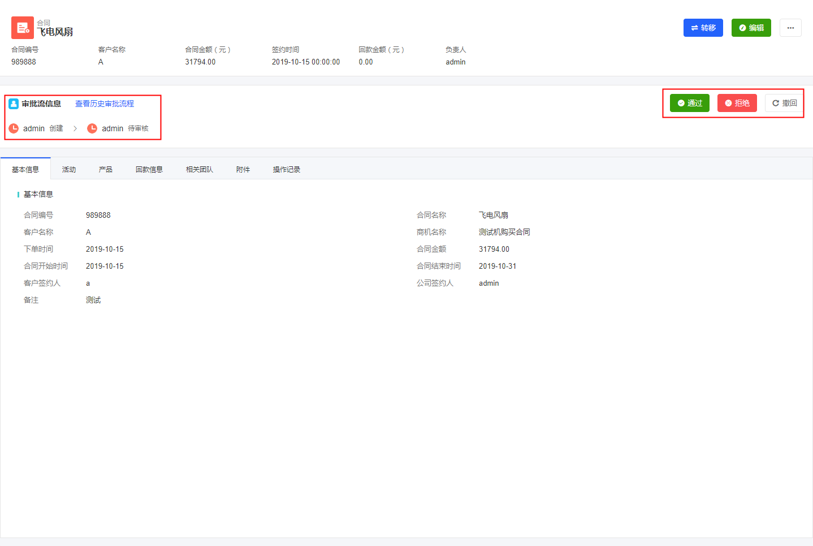Open the 回款信息 tab

[149, 169]
